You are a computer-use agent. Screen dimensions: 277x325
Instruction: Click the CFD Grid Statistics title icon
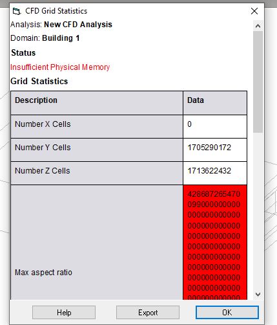click(x=17, y=11)
